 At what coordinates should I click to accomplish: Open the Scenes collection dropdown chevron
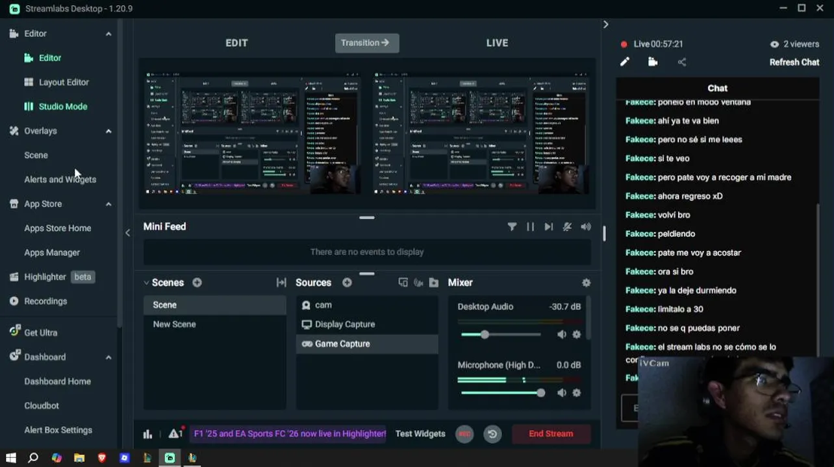click(145, 283)
